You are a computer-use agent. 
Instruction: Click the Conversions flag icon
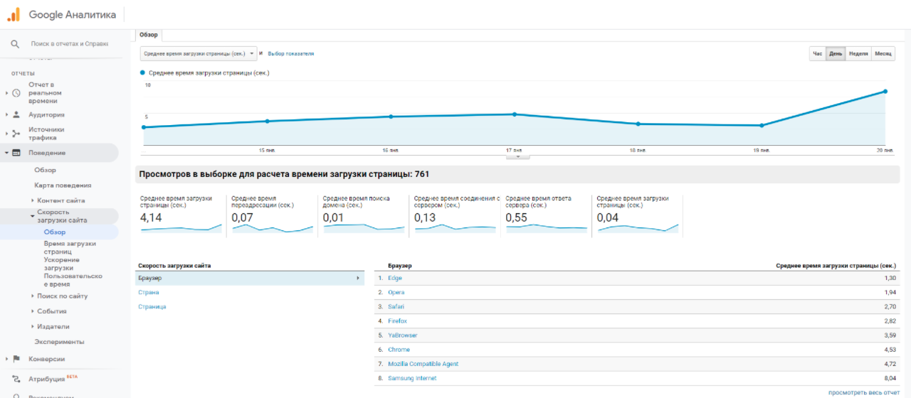coord(16,359)
